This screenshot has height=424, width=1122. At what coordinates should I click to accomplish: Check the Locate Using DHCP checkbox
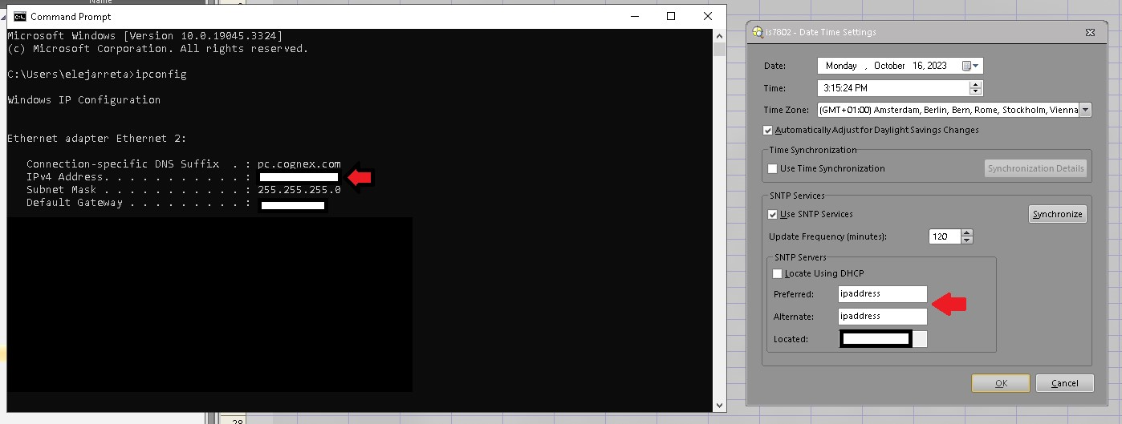point(777,273)
